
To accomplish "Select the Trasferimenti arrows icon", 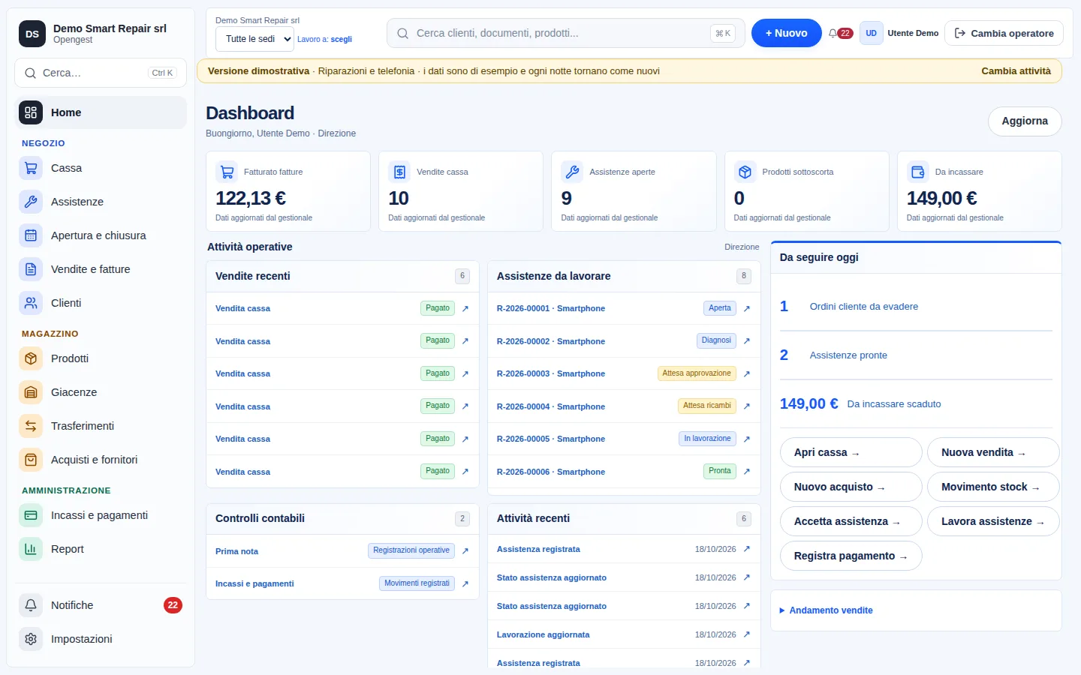I will [31, 426].
